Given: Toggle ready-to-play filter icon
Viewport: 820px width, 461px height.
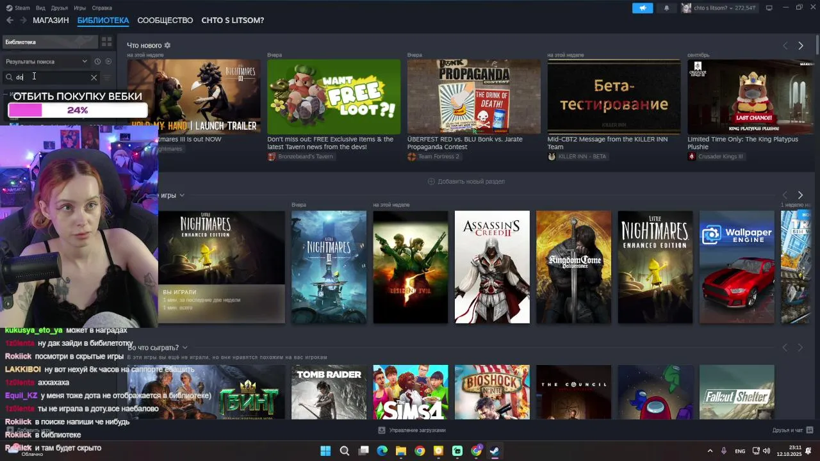Looking at the screenshot, I should tap(108, 61).
